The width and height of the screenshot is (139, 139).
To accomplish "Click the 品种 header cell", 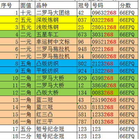I will tap(56, 5).
